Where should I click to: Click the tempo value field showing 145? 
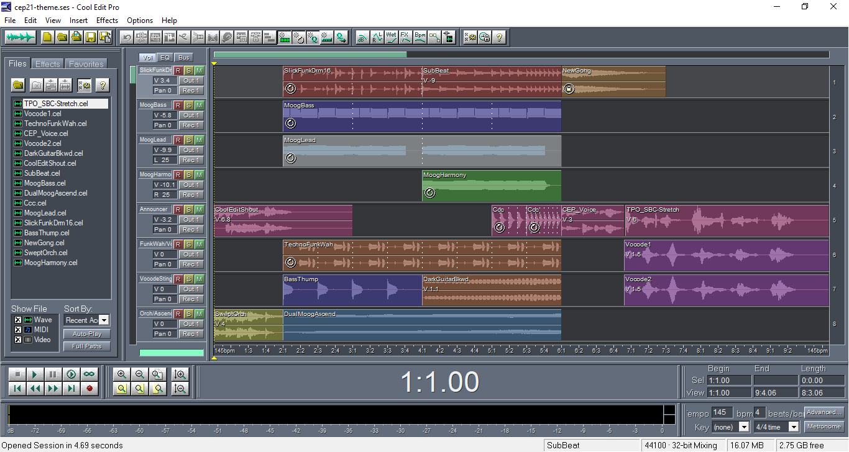click(722, 412)
